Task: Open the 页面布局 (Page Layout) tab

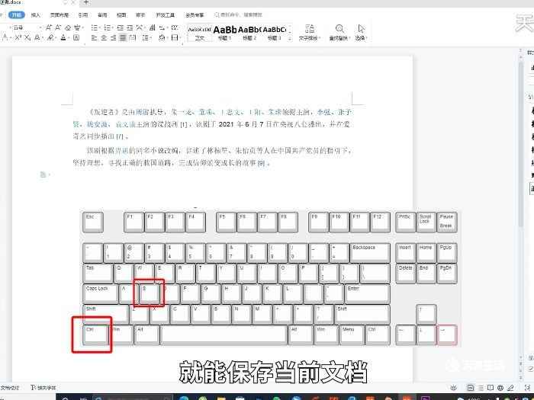Action: coord(60,15)
